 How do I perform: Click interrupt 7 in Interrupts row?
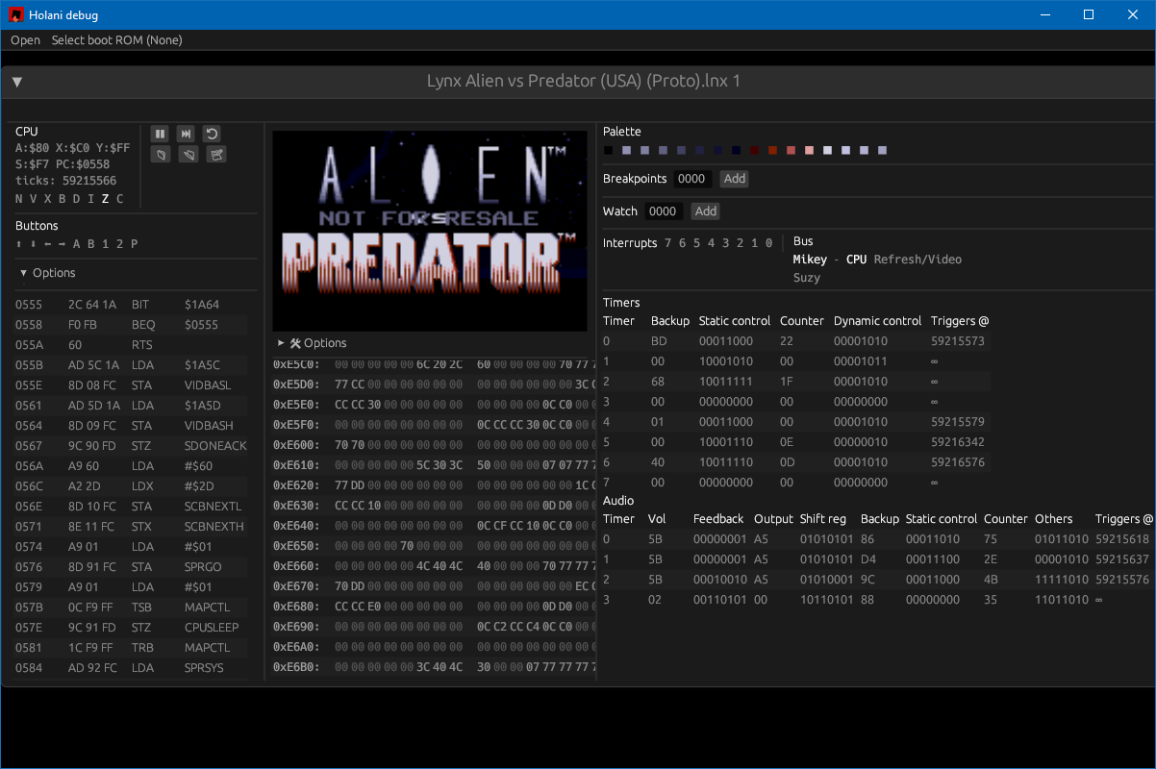(x=668, y=243)
